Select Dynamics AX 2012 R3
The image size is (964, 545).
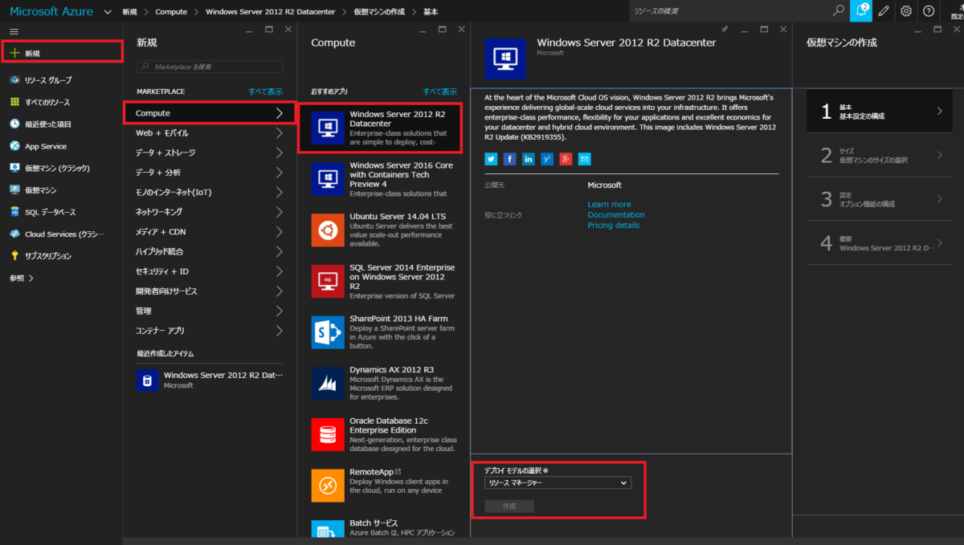pyautogui.click(x=383, y=383)
